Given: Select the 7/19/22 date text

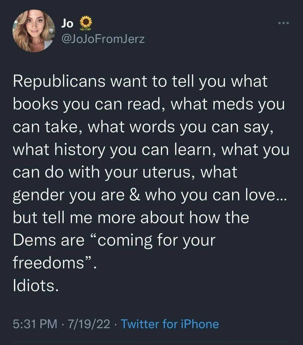Looking at the screenshot, I should (x=89, y=324).
